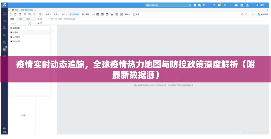
Task: Click the AI entry in left sidebar
Action: [4, 56]
